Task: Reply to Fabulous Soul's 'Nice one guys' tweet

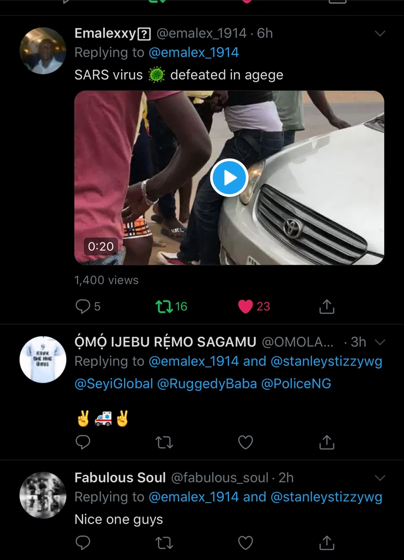Action: click(x=83, y=543)
